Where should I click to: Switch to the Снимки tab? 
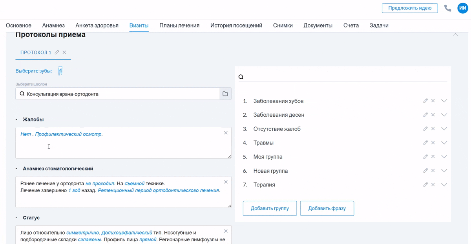(x=283, y=25)
